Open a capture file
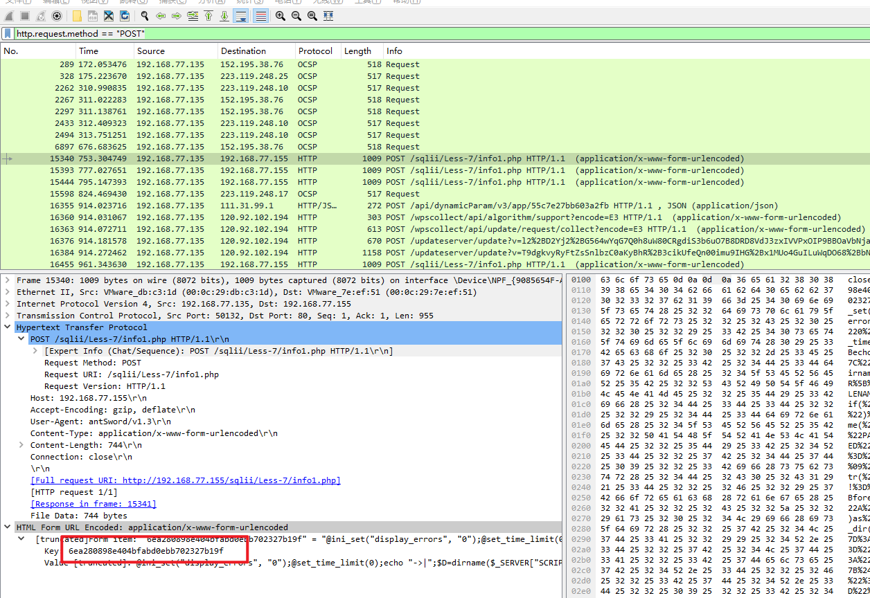Image resolution: width=870 pixels, height=598 pixels. click(76, 15)
